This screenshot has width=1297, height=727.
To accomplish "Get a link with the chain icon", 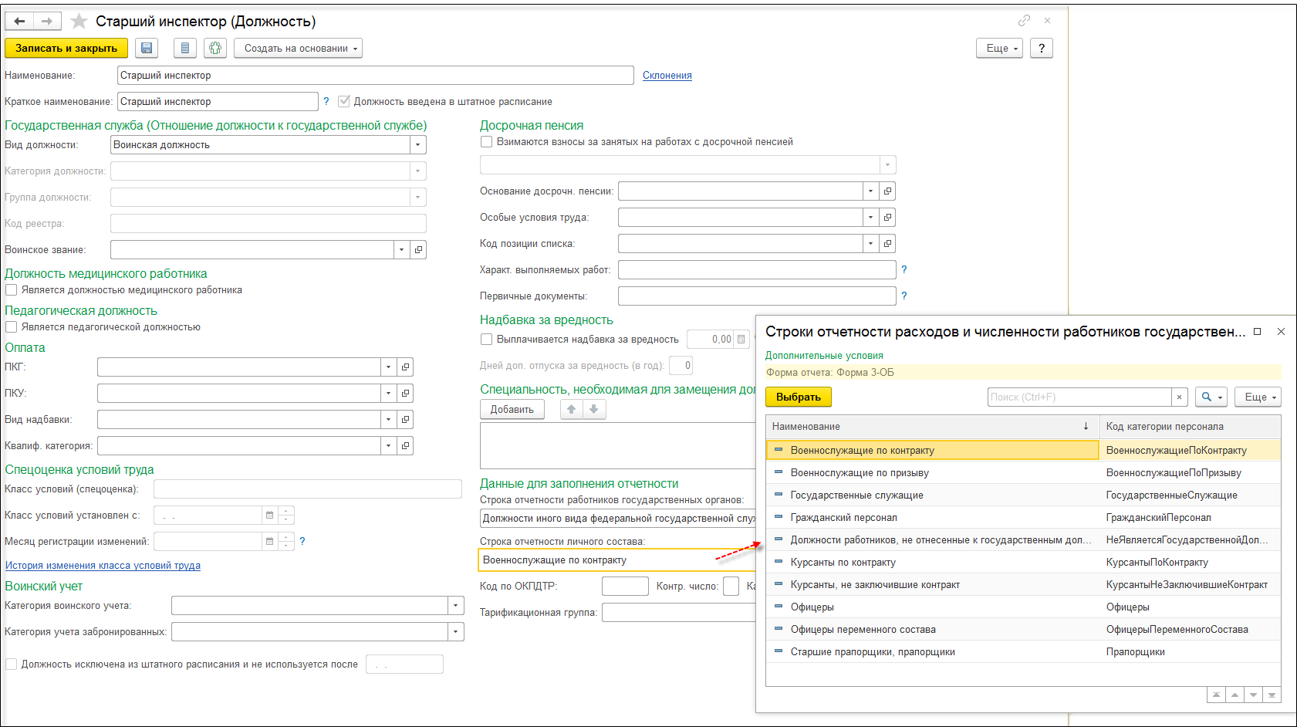I will click(1024, 20).
